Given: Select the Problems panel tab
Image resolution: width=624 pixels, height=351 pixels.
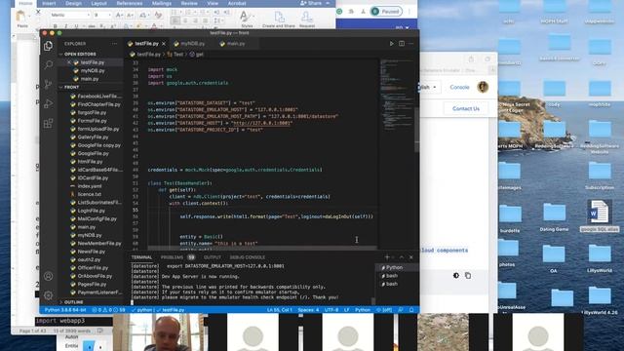Looking at the screenshot, I should [177, 257].
